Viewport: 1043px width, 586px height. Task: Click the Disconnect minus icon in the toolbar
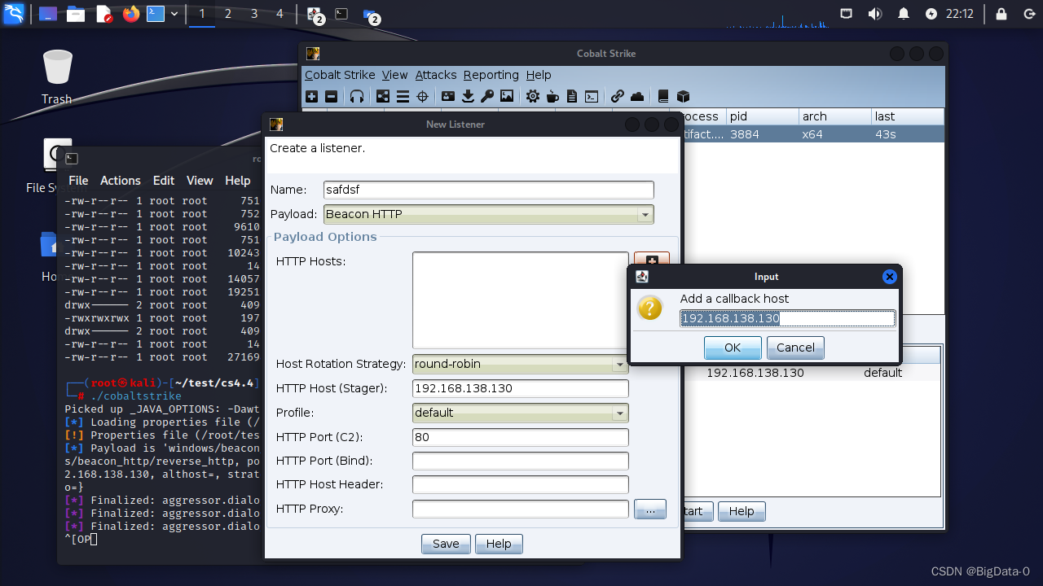tap(331, 96)
